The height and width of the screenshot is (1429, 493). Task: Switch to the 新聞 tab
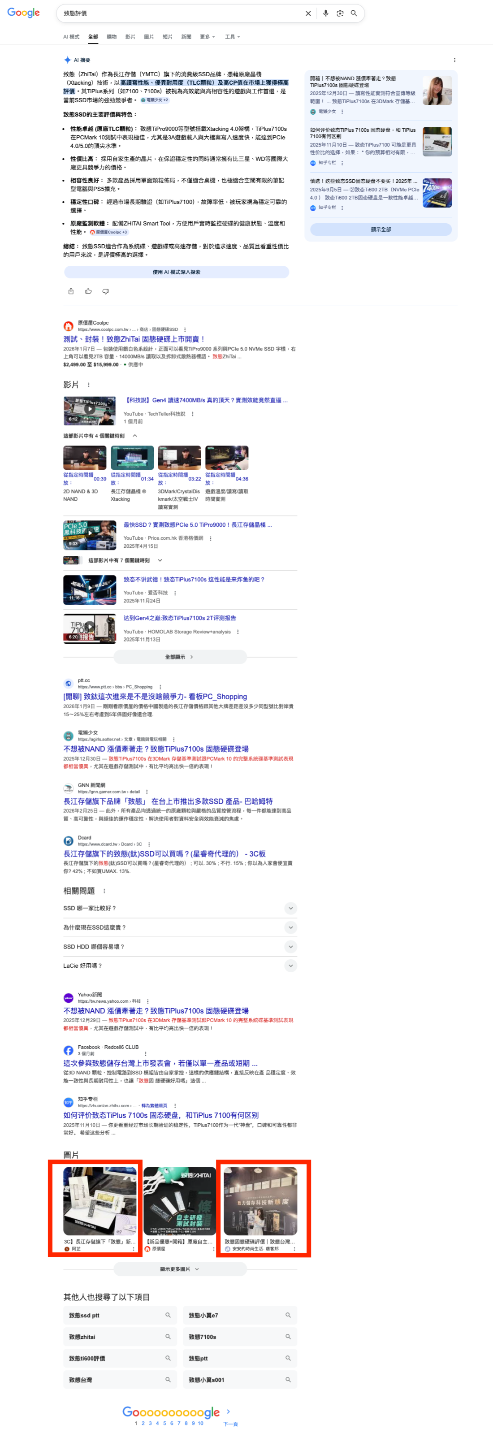[x=186, y=37]
